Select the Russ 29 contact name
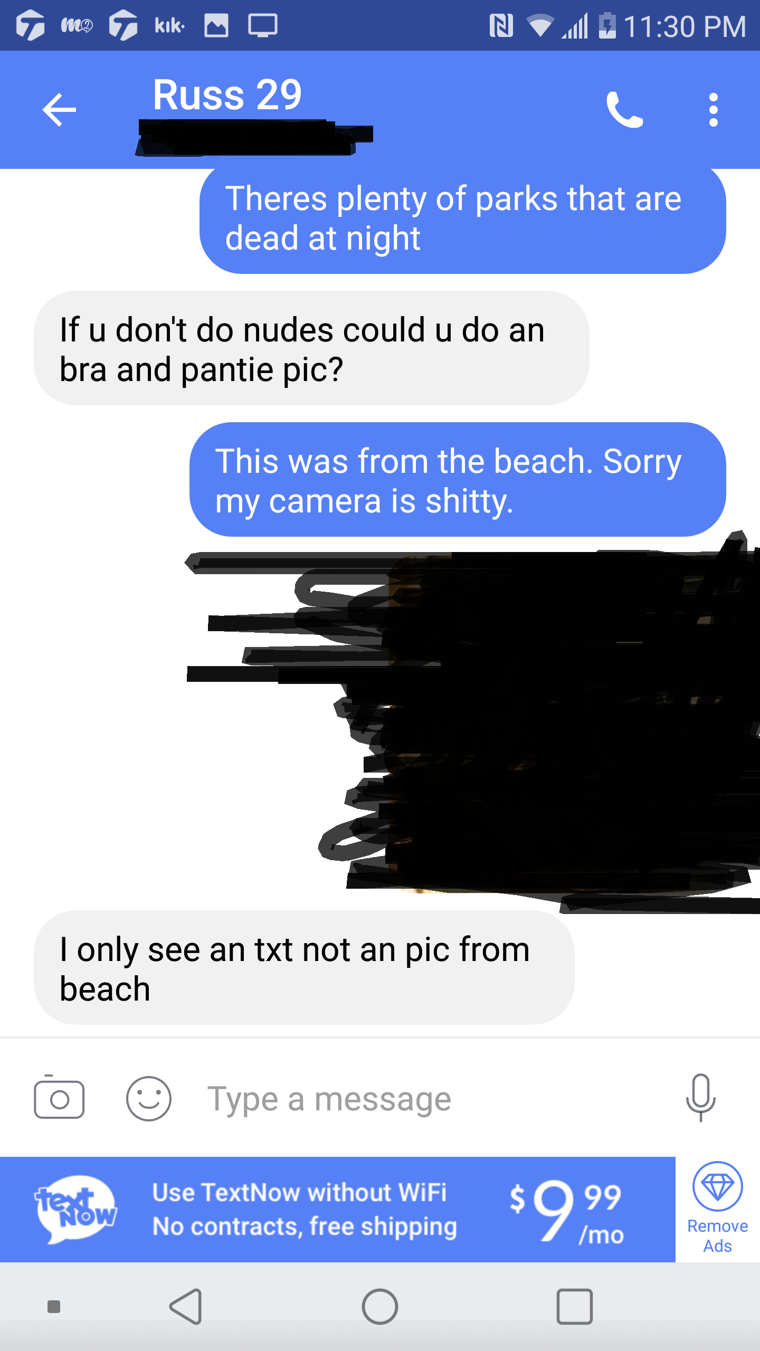The image size is (760, 1351). coord(227,95)
